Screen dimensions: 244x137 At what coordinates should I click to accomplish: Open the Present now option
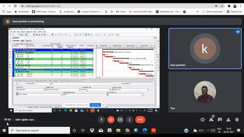click(120, 119)
